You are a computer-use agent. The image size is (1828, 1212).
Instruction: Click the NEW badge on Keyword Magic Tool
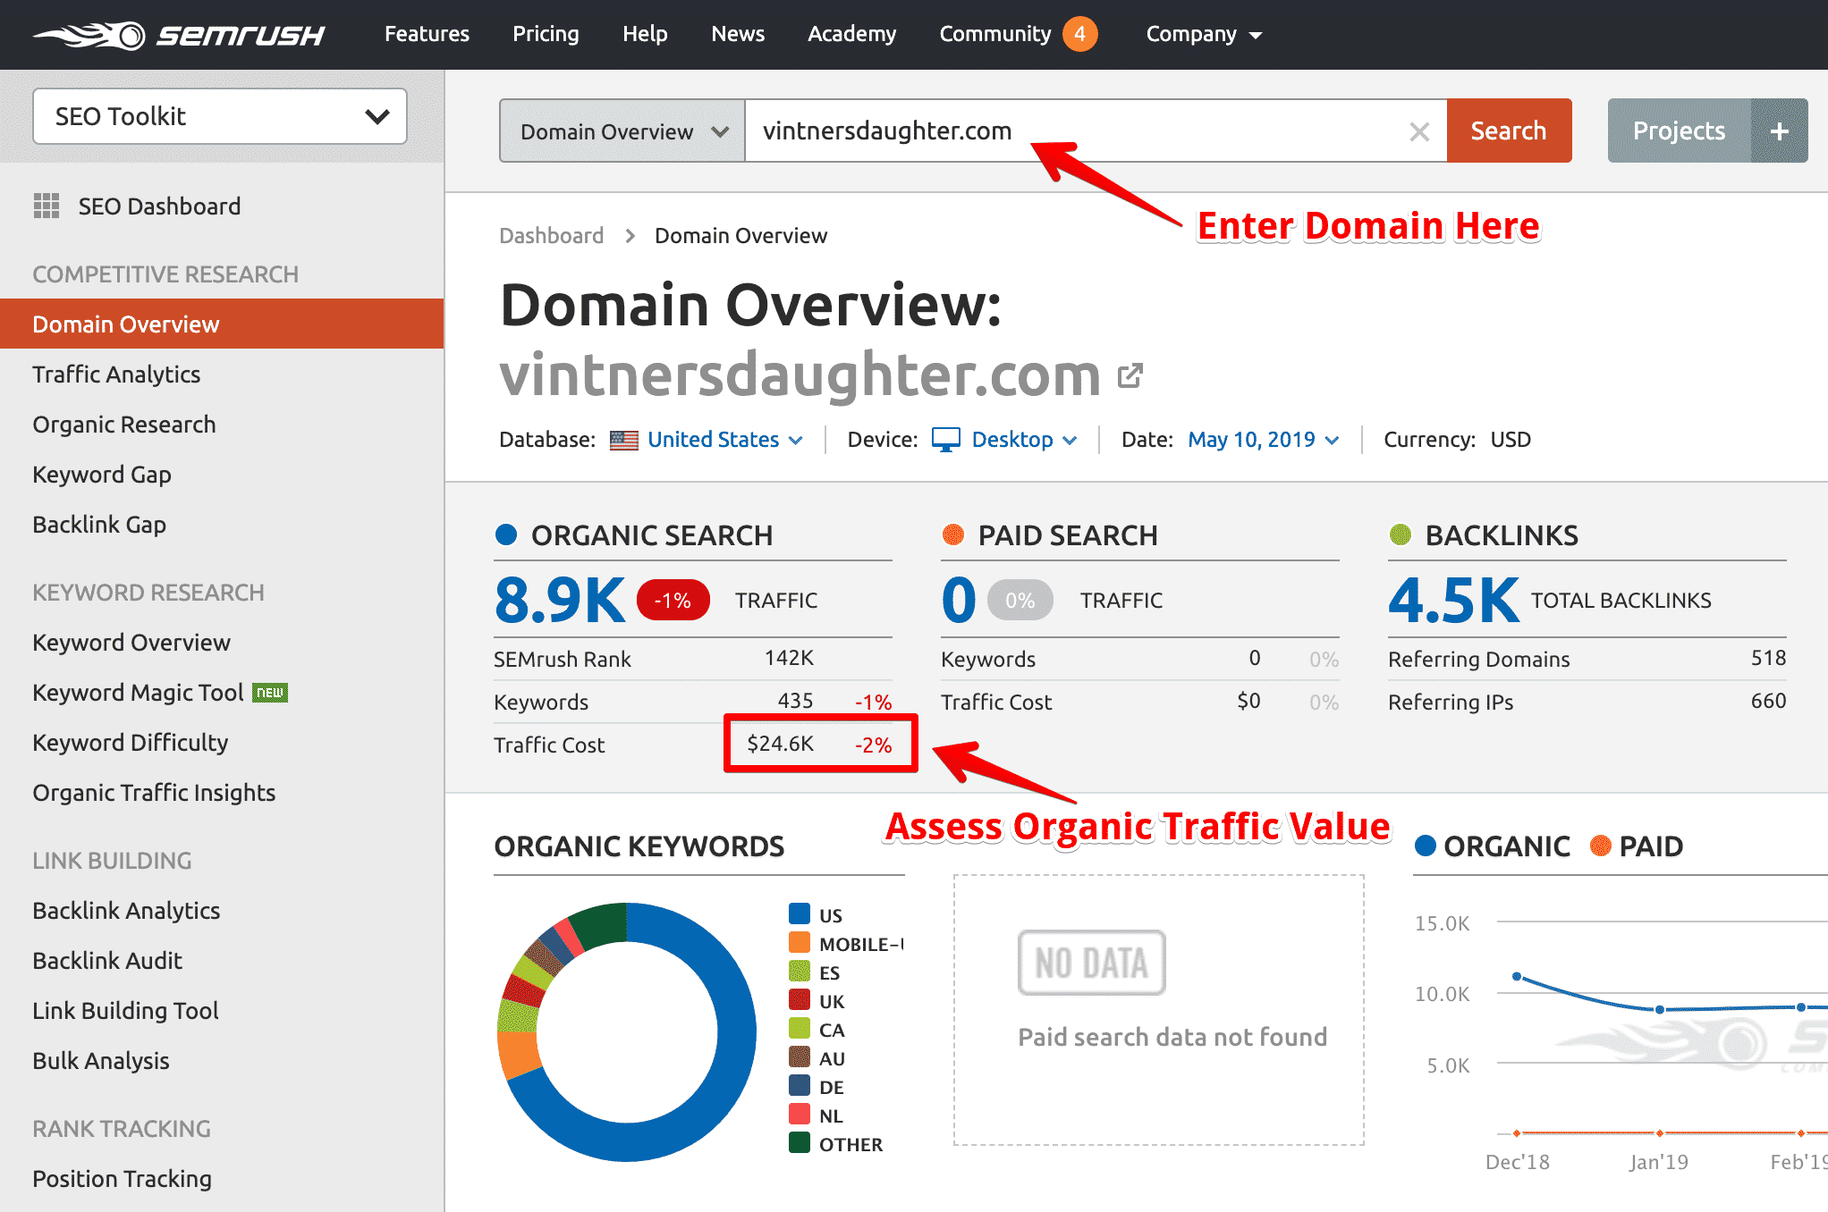(269, 693)
